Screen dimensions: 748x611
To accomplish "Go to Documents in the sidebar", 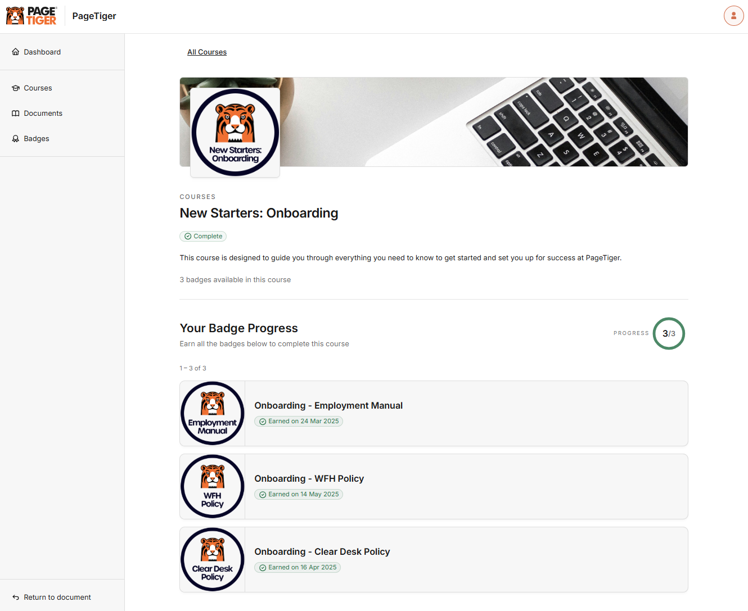I will [x=43, y=114].
